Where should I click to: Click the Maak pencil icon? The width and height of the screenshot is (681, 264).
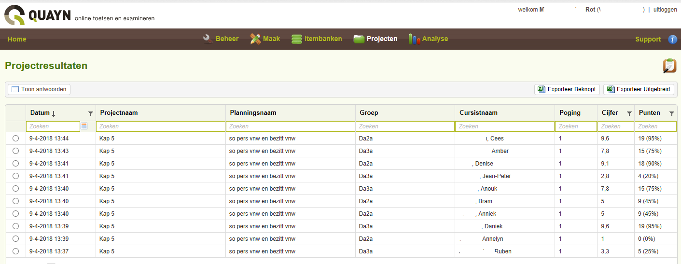click(255, 39)
